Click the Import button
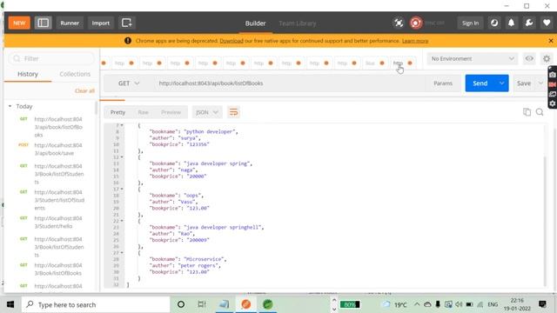 pos(101,23)
